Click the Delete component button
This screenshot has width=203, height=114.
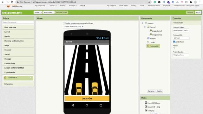coord(159,91)
